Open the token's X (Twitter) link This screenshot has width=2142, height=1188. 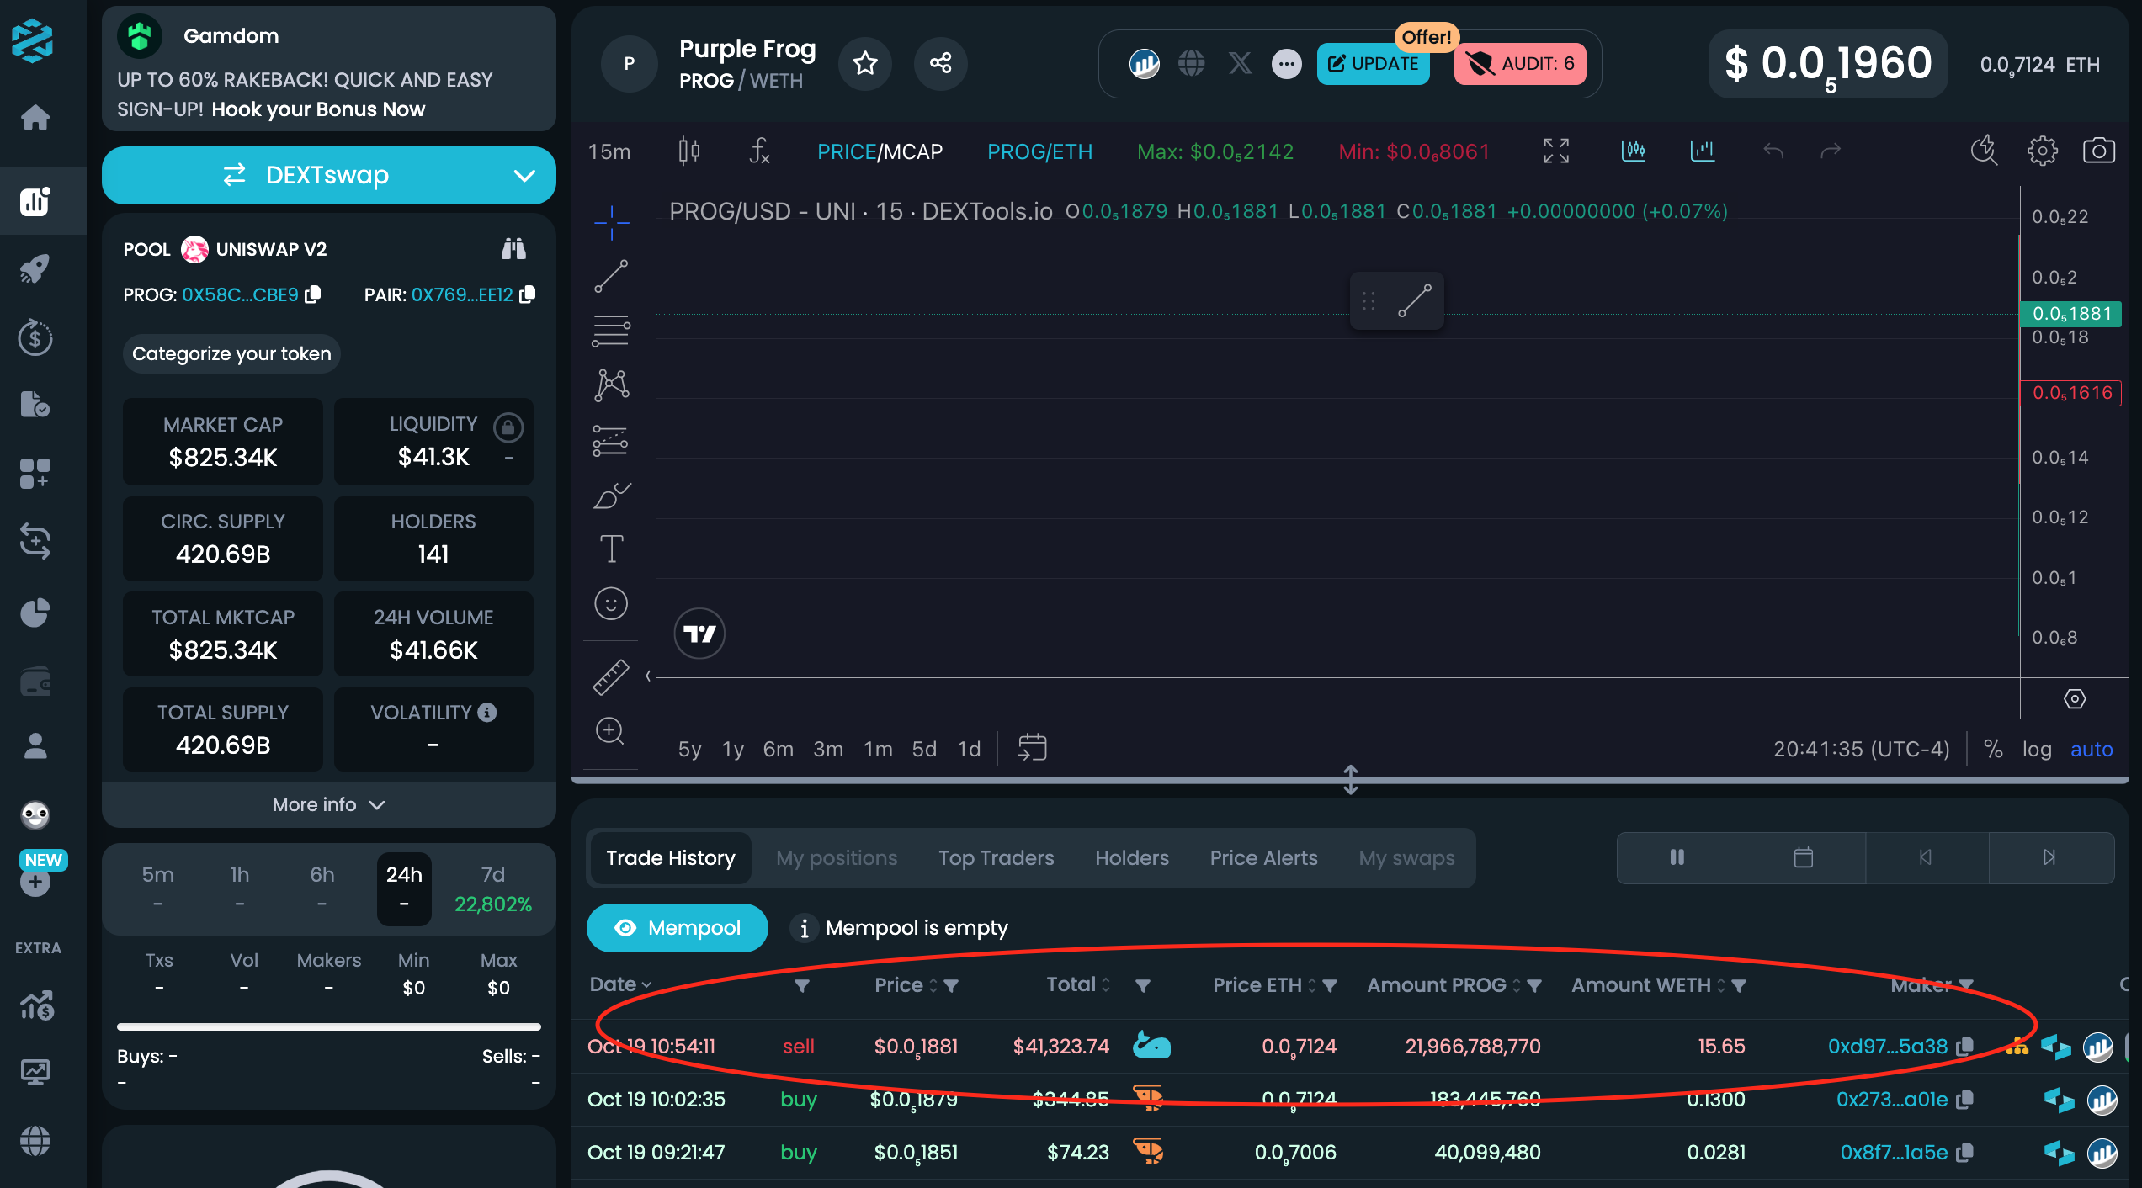point(1240,63)
